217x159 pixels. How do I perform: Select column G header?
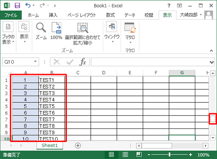pos(182,73)
